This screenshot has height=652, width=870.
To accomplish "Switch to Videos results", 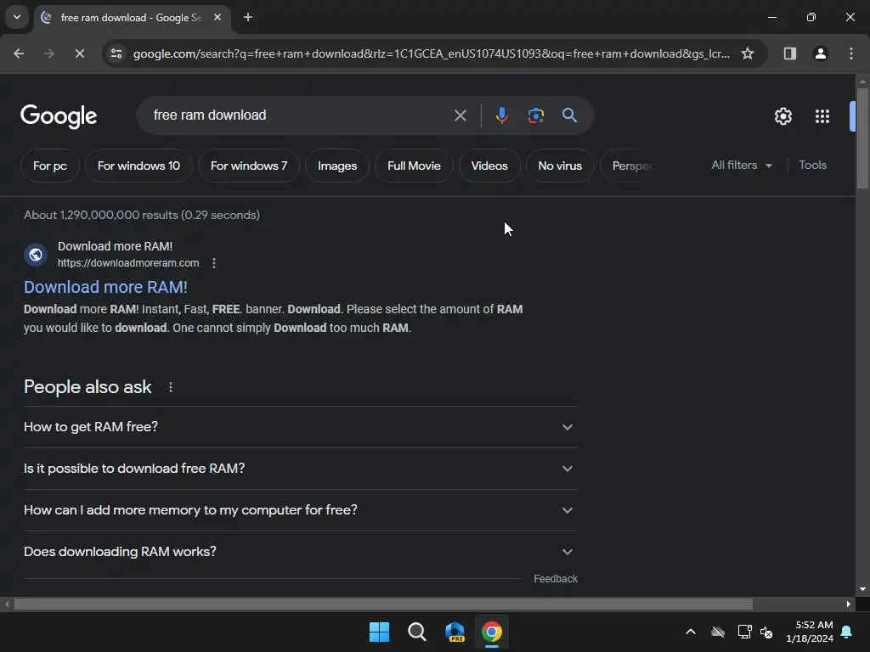I will click(x=489, y=166).
